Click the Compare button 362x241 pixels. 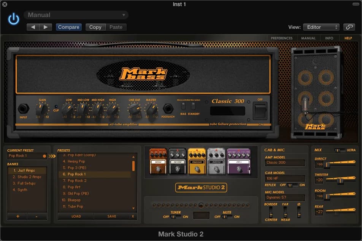click(68, 27)
